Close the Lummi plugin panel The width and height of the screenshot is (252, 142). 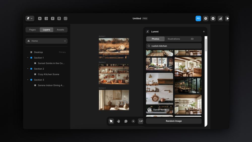point(204,32)
